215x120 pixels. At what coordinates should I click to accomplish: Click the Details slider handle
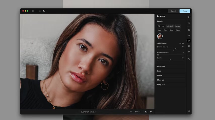click(170, 60)
